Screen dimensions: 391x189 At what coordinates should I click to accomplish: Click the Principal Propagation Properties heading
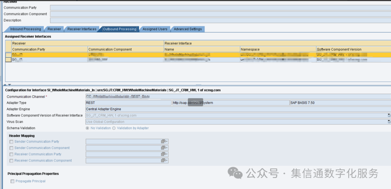click(33, 174)
